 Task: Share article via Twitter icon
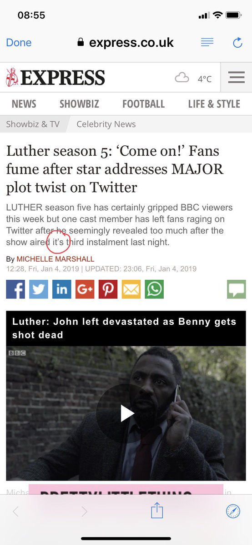(x=39, y=289)
